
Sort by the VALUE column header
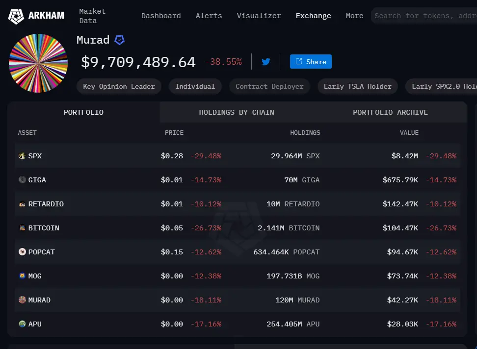pos(409,133)
